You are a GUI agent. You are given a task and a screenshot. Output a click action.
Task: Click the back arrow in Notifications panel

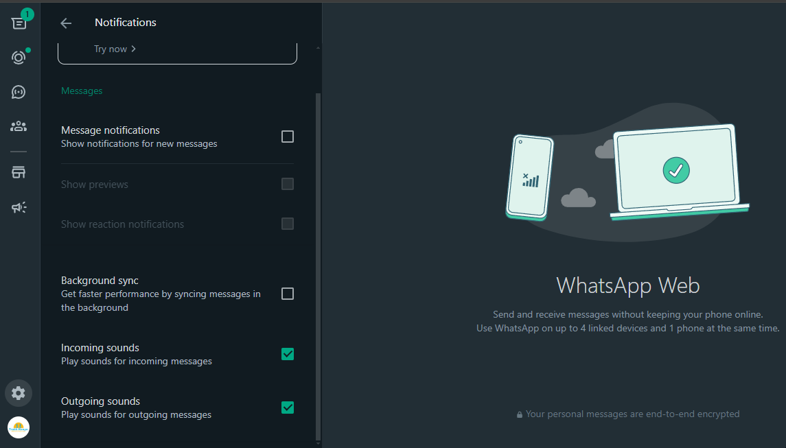point(65,23)
